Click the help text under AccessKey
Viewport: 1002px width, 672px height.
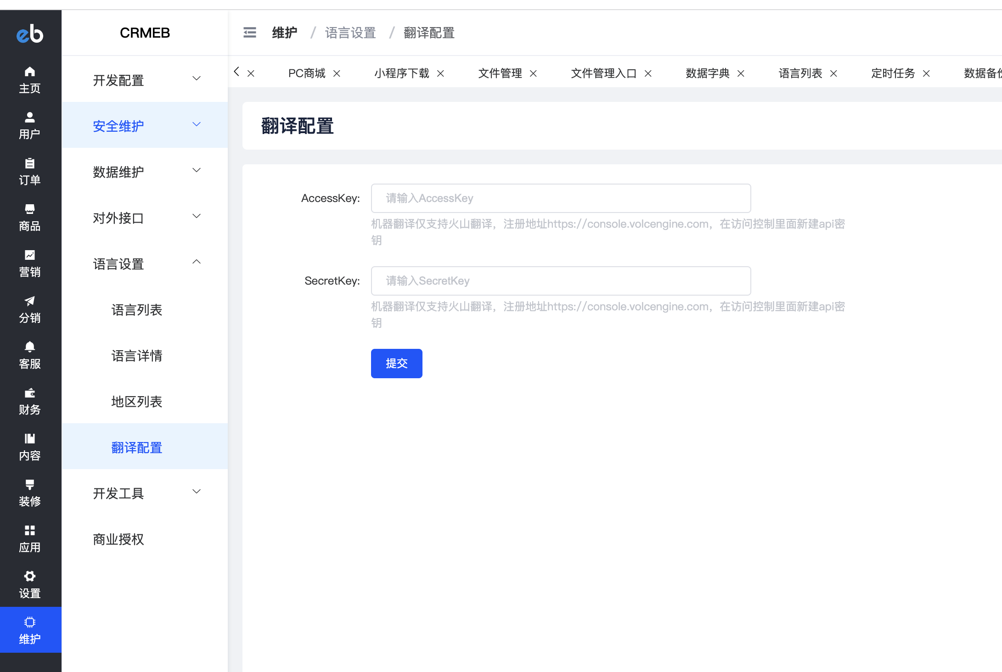(x=608, y=232)
